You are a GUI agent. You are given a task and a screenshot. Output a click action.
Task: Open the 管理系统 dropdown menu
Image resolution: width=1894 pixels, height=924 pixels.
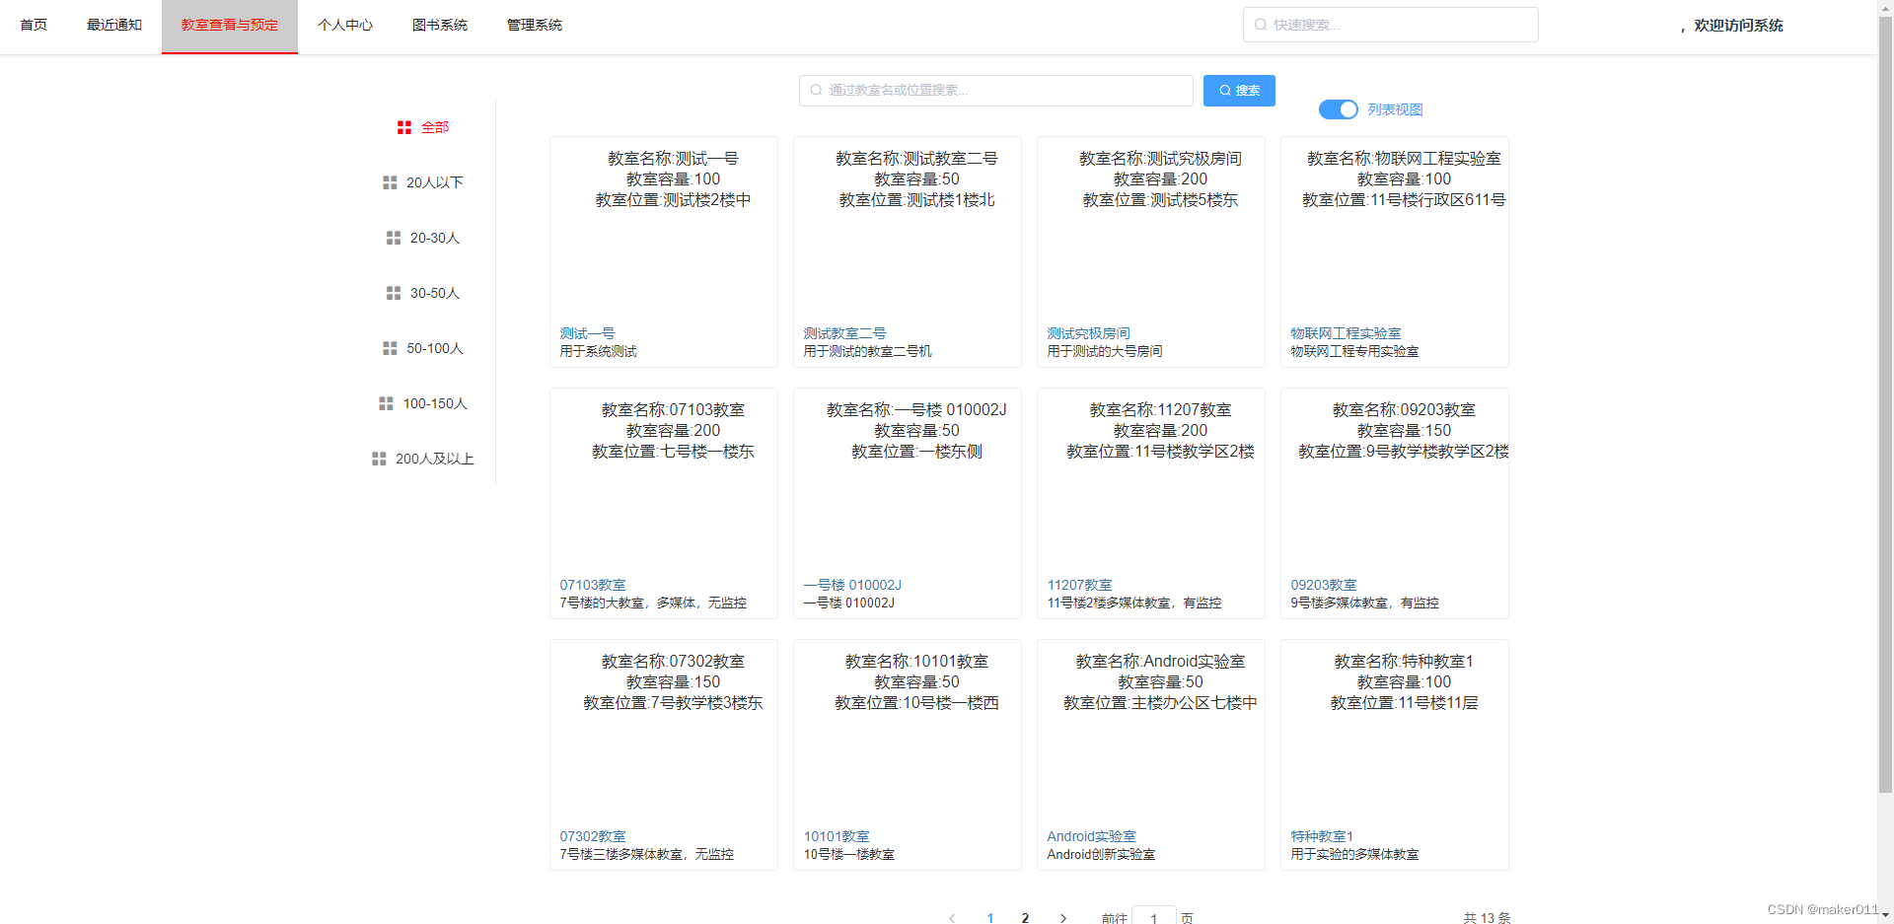click(534, 25)
